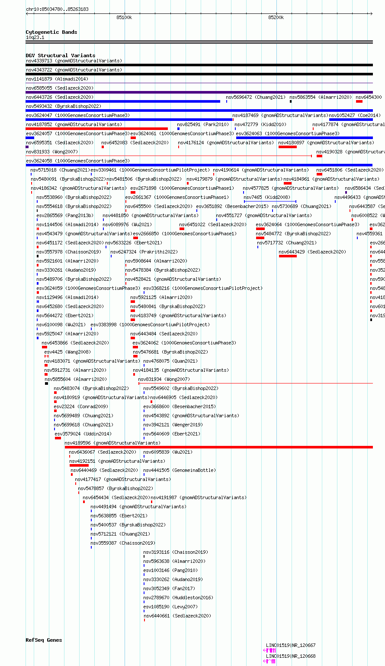The image size is (385, 666).
Task: Open the DGV Structural Variants track title
Action: click(x=61, y=55)
